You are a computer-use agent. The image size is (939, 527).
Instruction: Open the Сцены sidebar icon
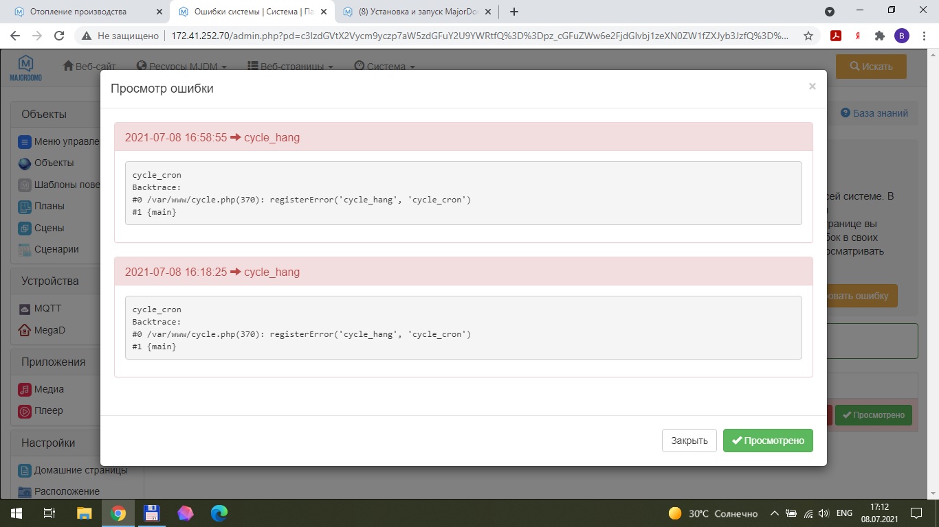[x=25, y=228]
